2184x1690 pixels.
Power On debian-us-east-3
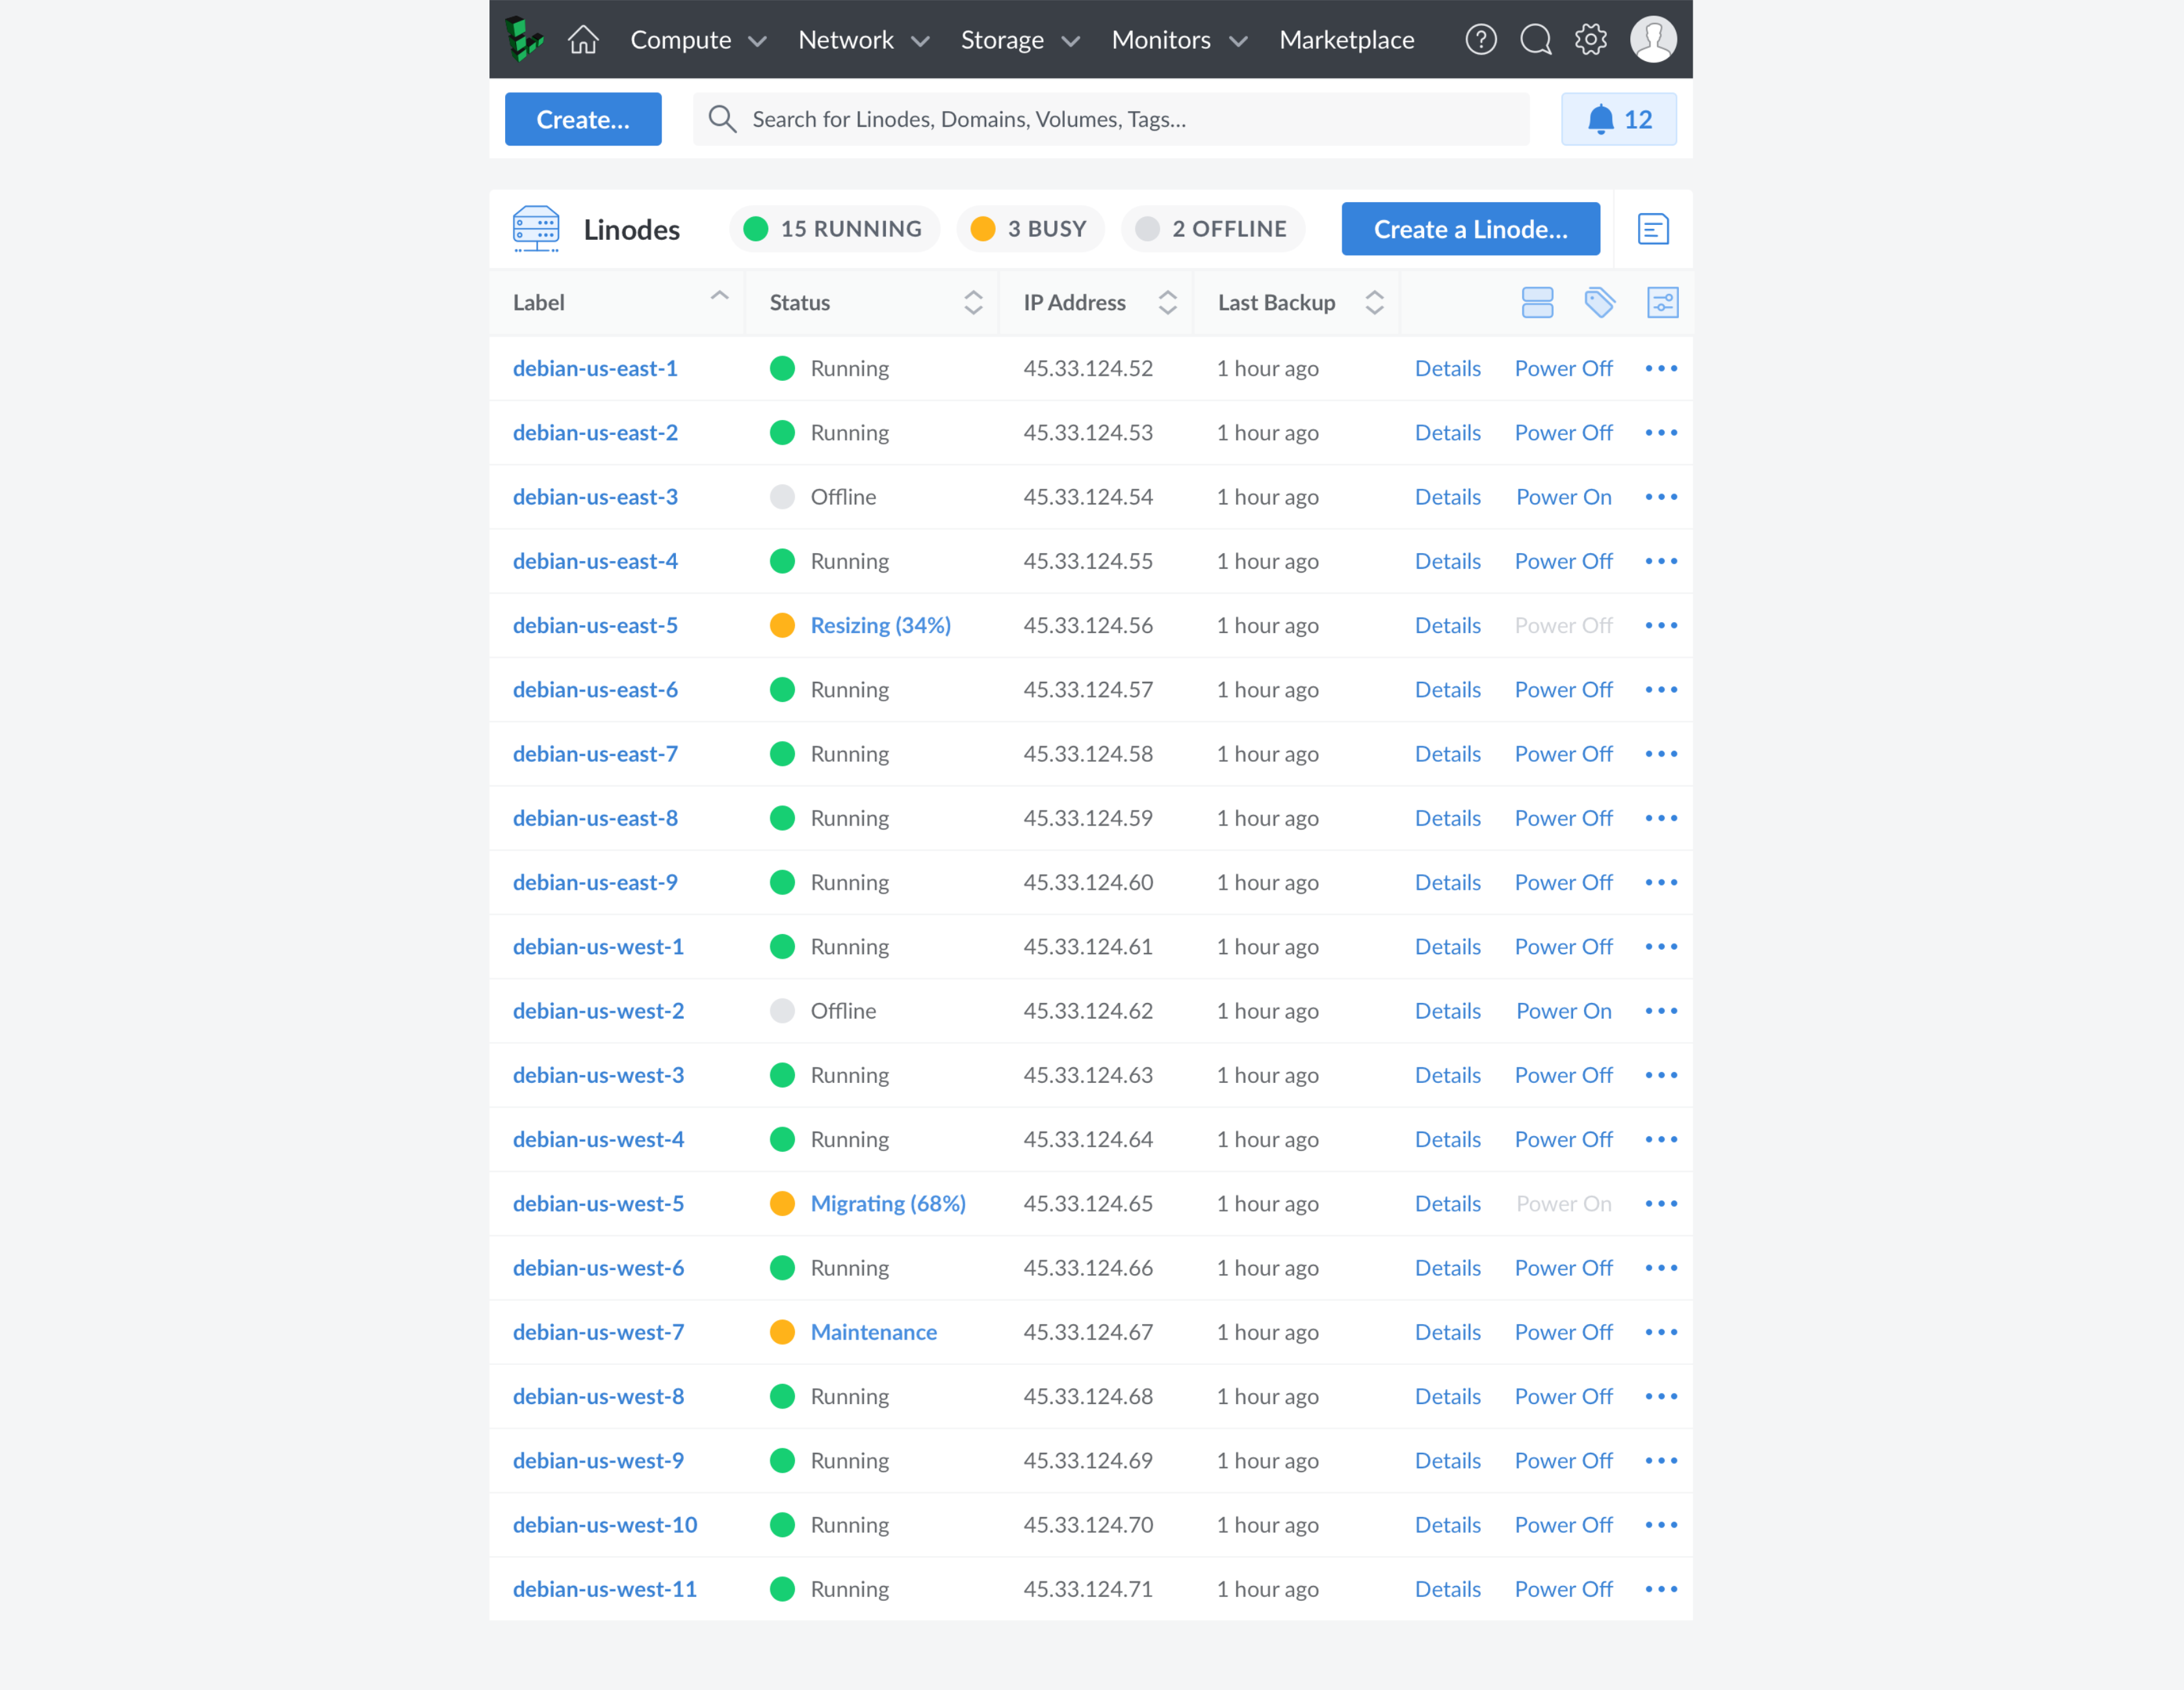[x=1563, y=497]
